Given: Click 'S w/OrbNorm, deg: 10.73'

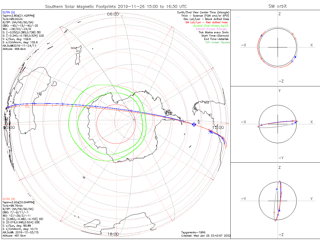Looking at the screenshot, I should (x=20, y=229).
